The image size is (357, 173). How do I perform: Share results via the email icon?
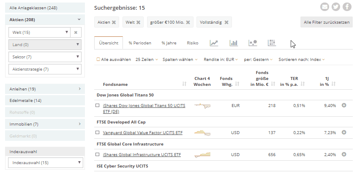click(324, 7)
